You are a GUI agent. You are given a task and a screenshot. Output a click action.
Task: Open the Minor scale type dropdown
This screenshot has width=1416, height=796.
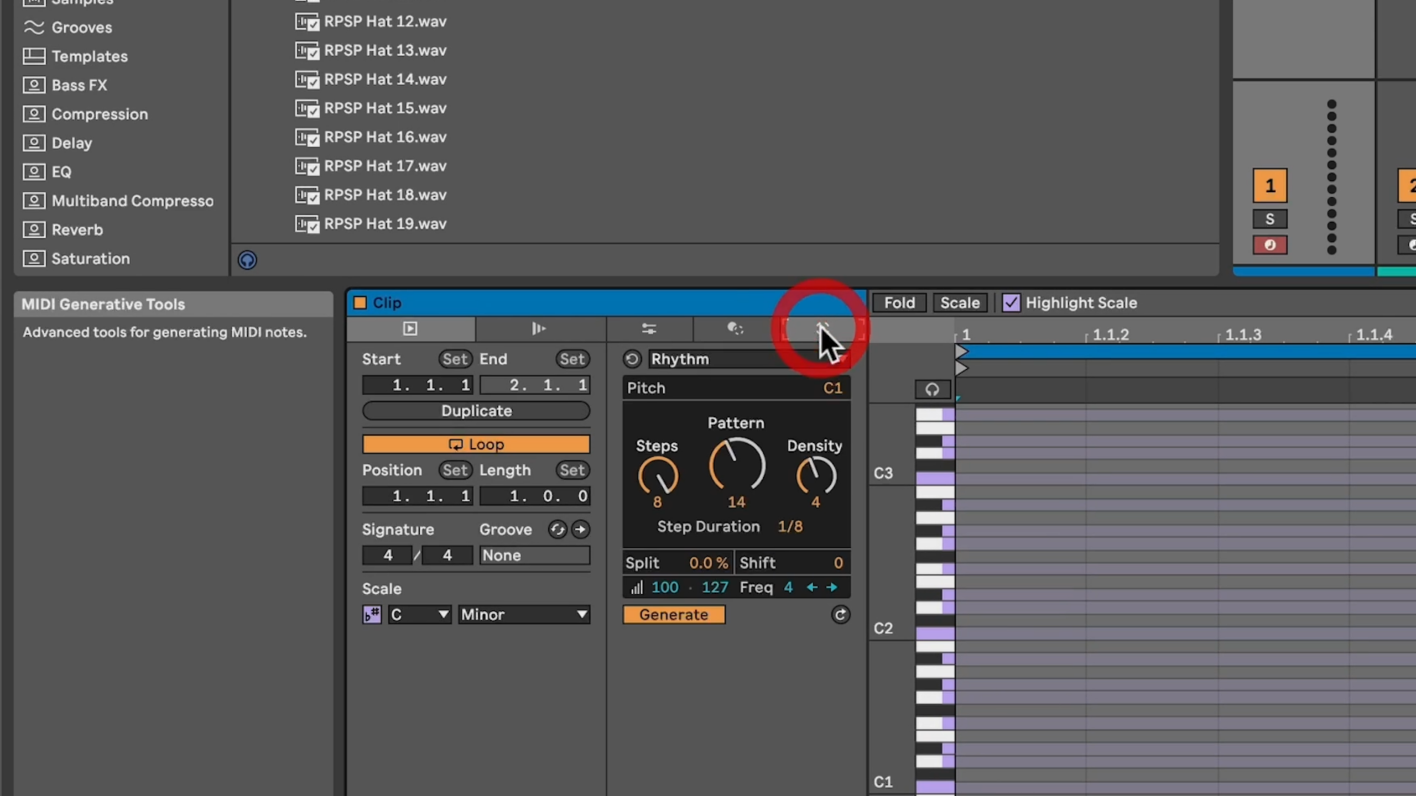coord(524,615)
